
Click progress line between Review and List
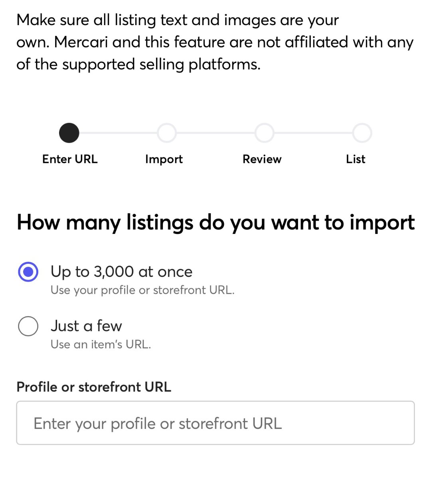click(x=314, y=133)
